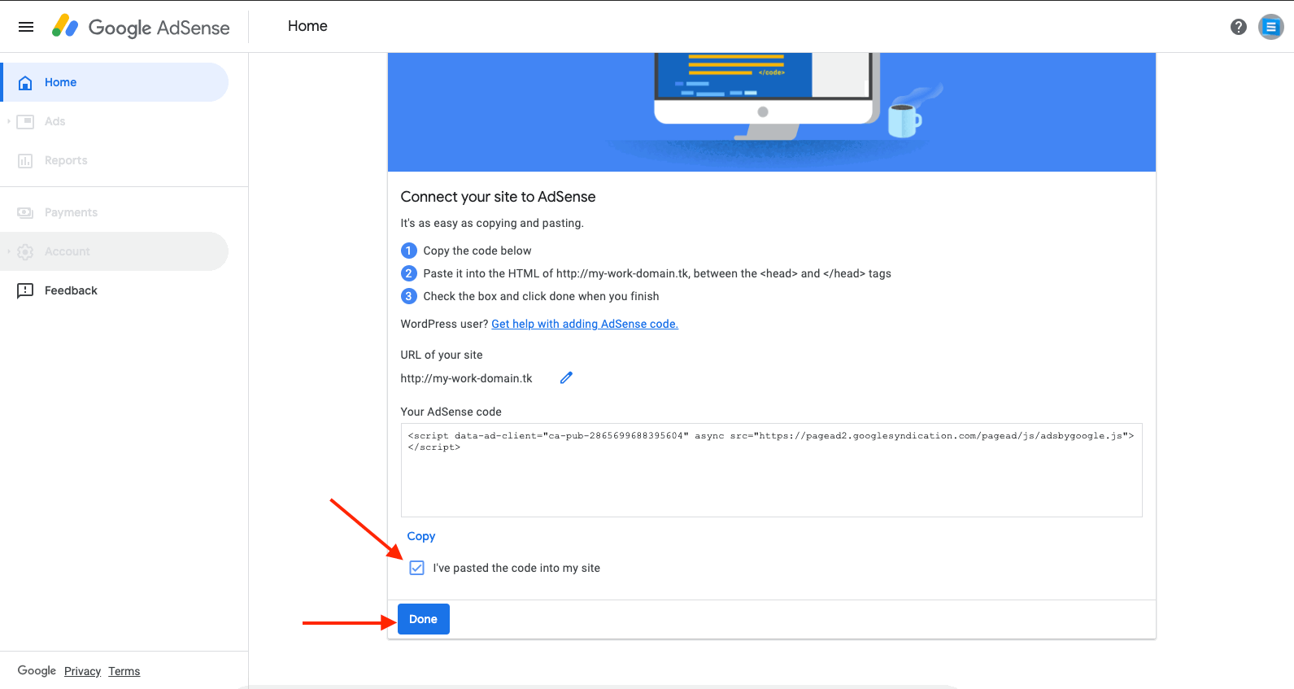Click the 'Check the box and click done' step
The width and height of the screenshot is (1294, 689).
541,296
